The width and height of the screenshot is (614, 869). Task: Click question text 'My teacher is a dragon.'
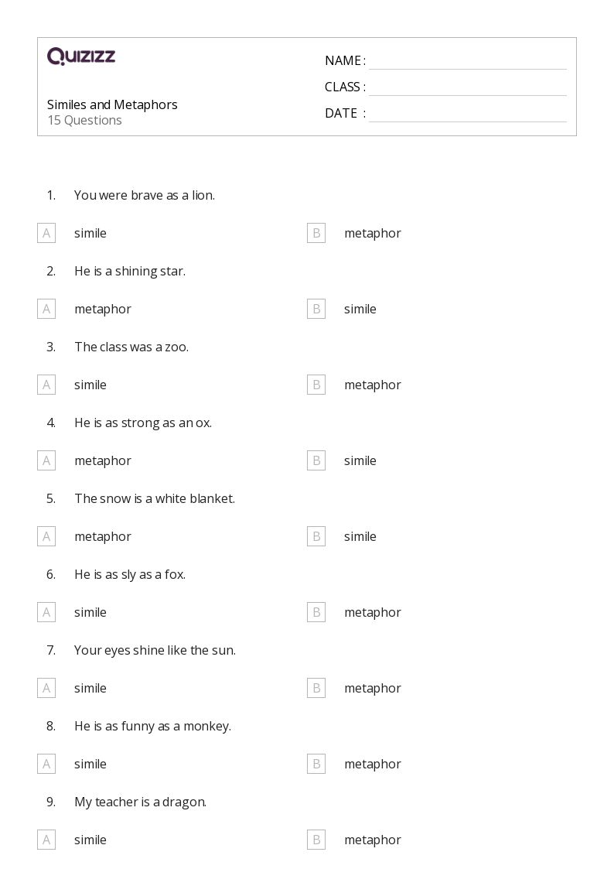[x=140, y=802]
